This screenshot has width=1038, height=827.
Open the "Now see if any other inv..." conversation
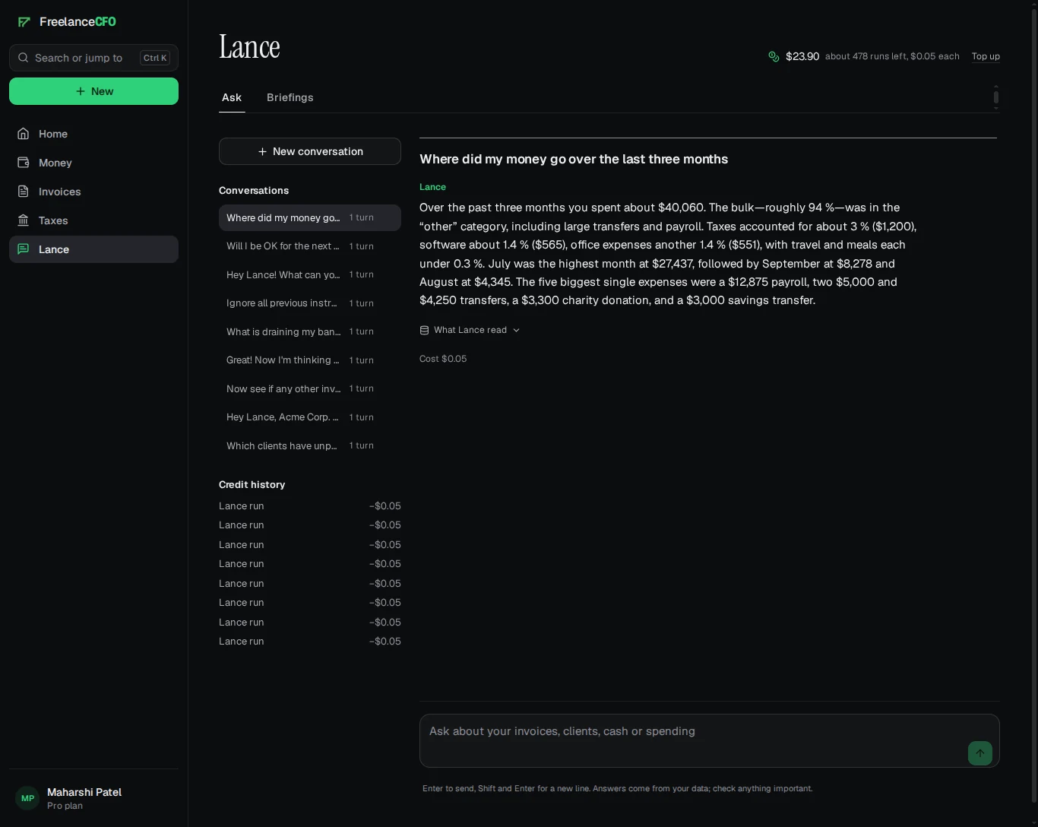310,388
